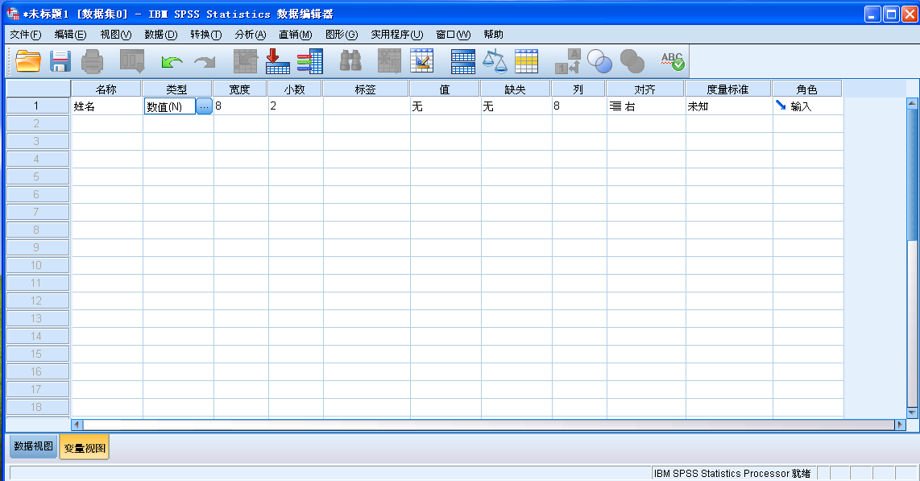The height and width of the screenshot is (481, 920).
Task: Click the 宽度 column header
Action: click(x=239, y=89)
